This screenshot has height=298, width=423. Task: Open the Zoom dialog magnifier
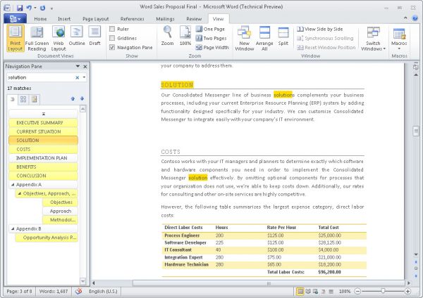(167, 36)
